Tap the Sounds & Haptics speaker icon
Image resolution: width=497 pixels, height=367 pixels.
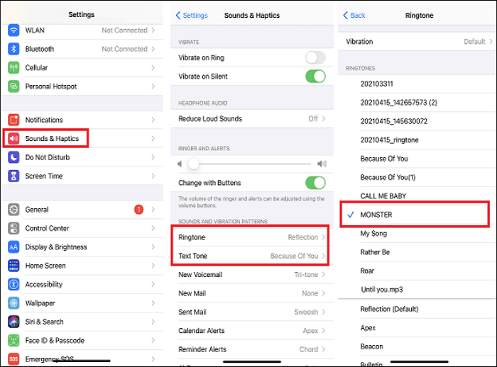click(x=13, y=139)
